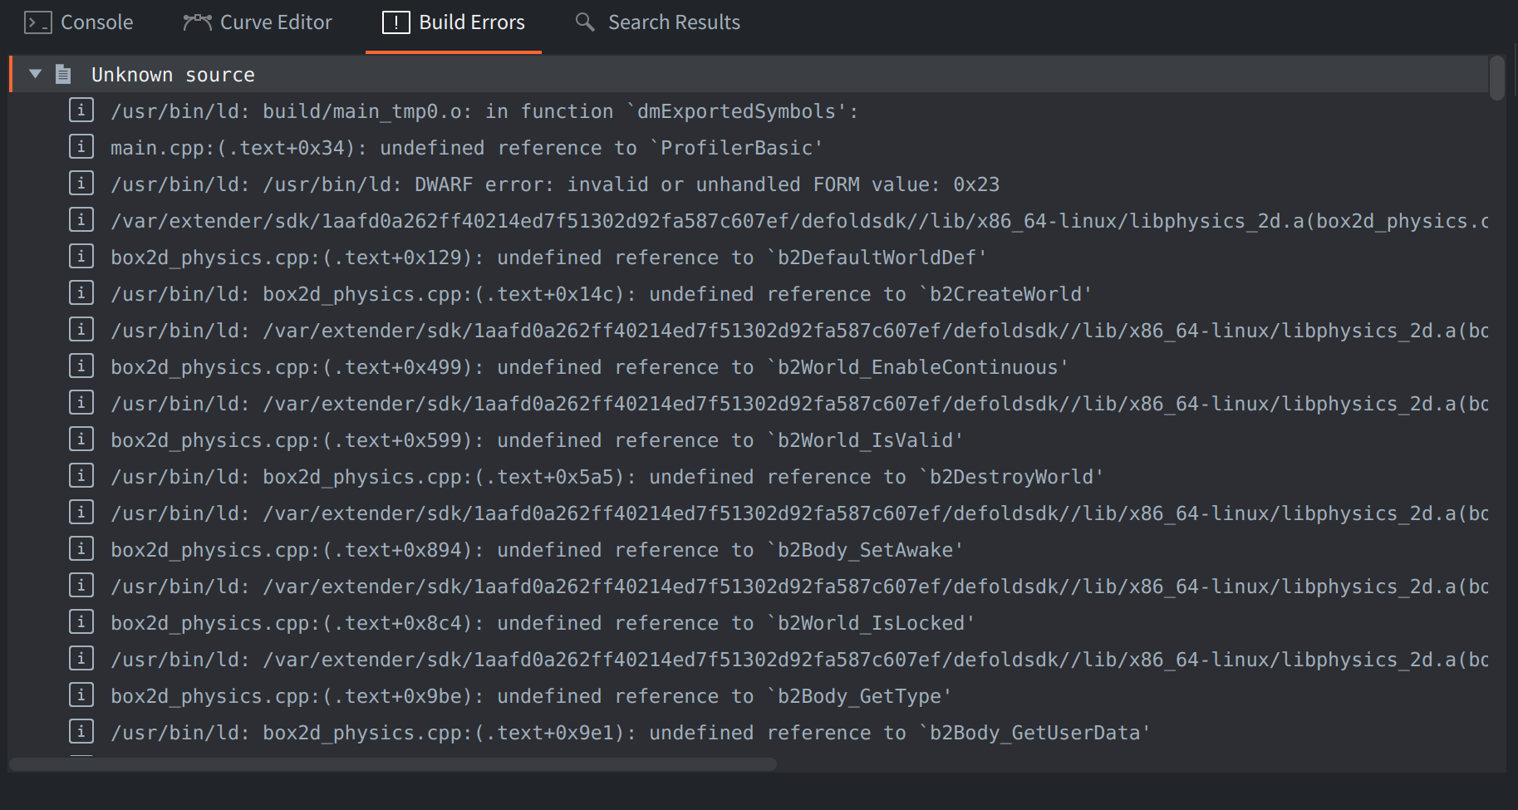1518x810 pixels.
Task: Open the Console tab
Action: click(79, 22)
